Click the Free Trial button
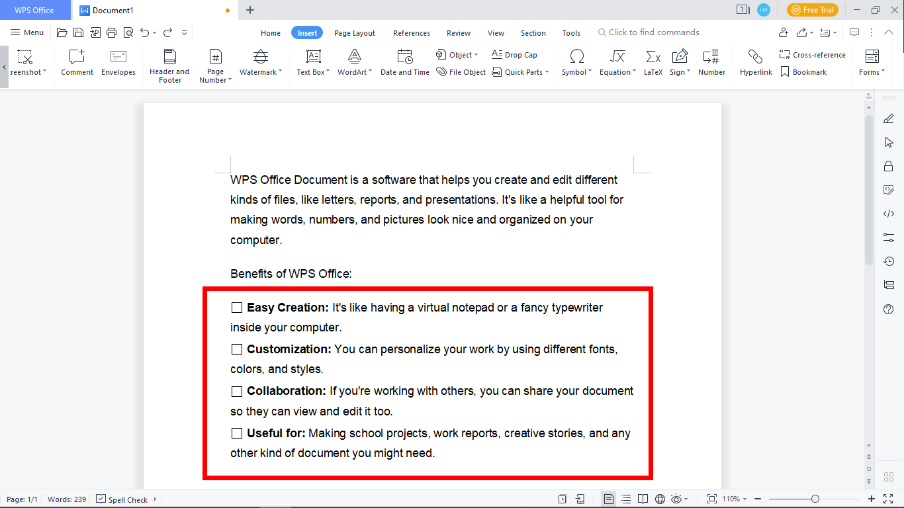 (x=813, y=10)
